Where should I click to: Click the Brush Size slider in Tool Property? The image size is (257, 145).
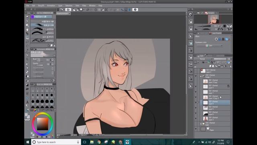pyautogui.click(x=39, y=61)
